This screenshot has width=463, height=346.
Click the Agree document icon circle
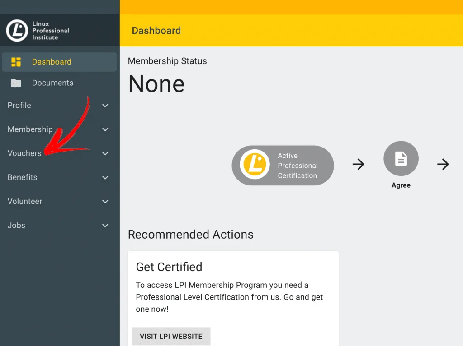pyautogui.click(x=401, y=159)
